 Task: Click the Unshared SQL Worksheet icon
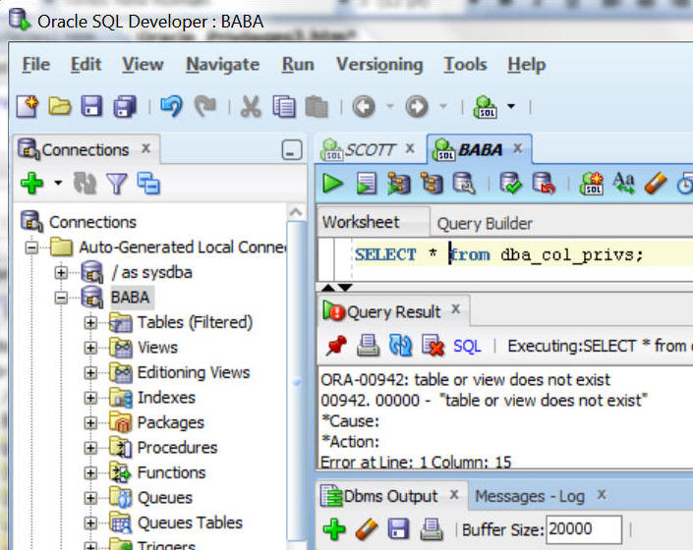click(x=592, y=184)
